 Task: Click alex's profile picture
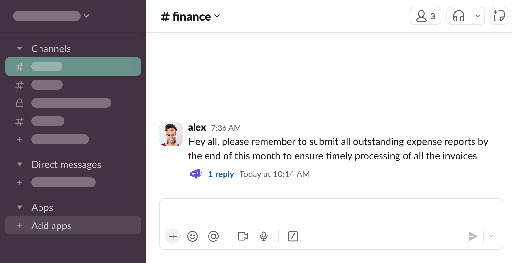tap(171, 134)
